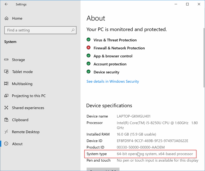Open Shared experiences page
This screenshot has height=171, width=205.
tap(40, 108)
